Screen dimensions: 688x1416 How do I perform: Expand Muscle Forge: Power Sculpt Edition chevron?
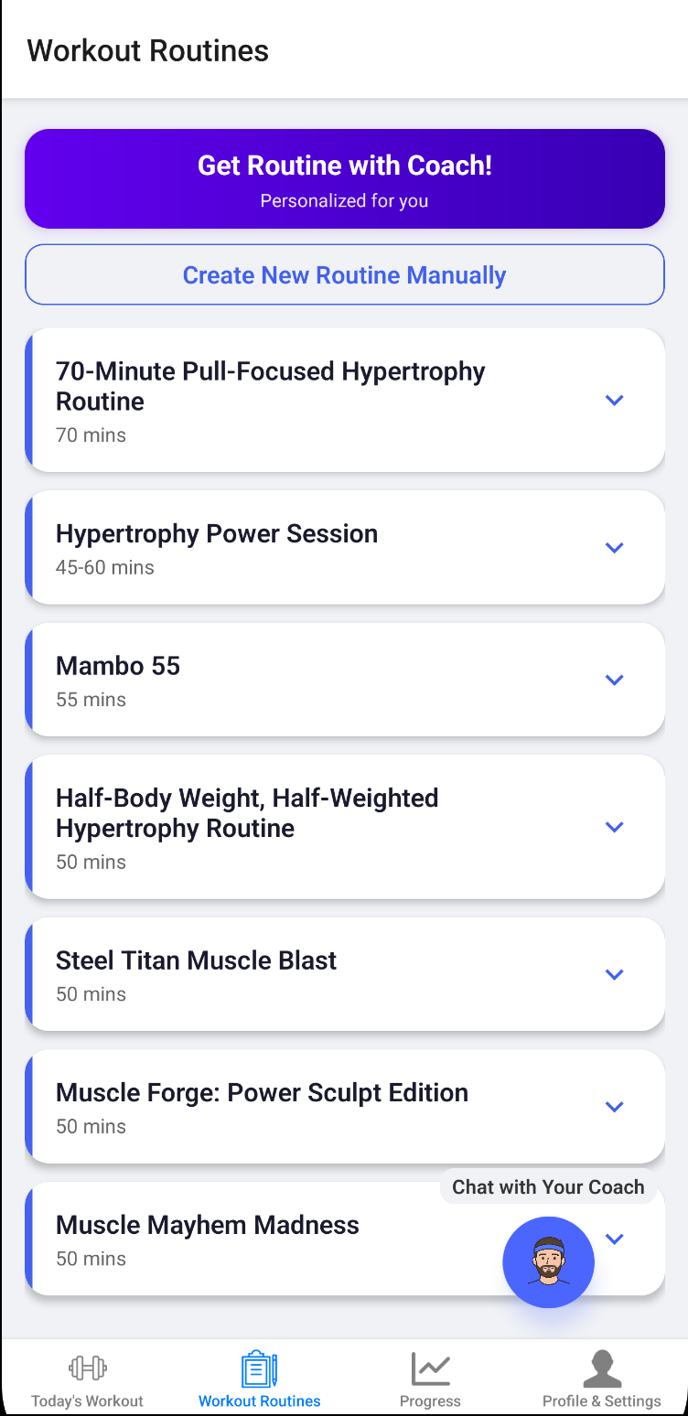click(615, 1107)
